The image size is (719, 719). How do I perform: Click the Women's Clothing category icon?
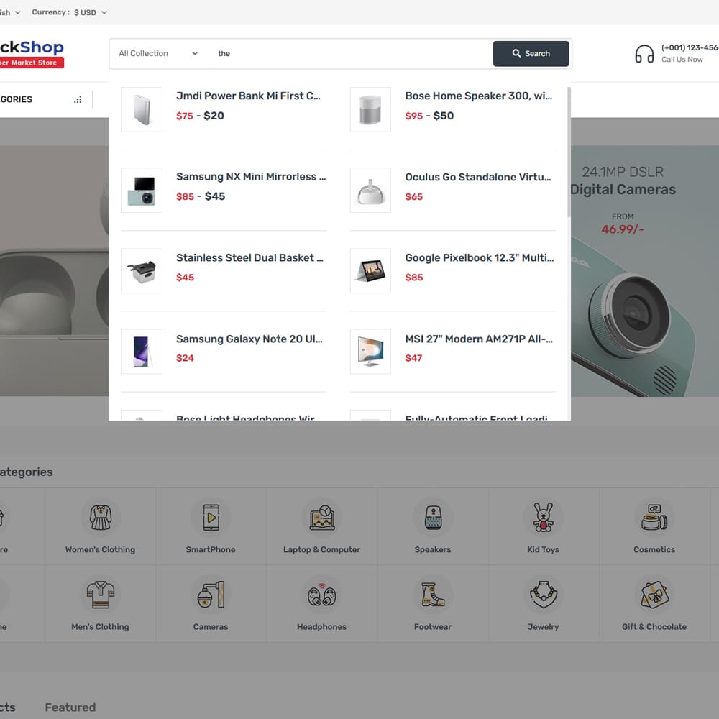coord(101,518)
